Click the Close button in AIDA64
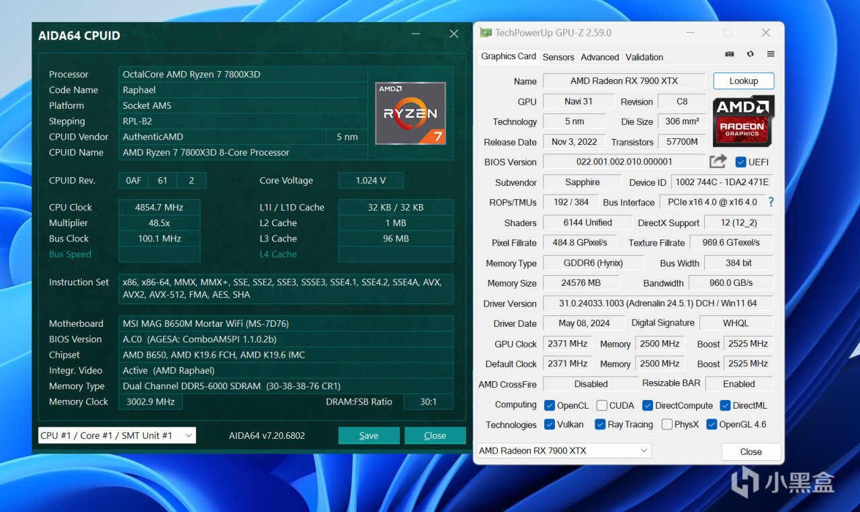Image resolution: width=860 pixels, height=512 pixels. click(435, 436)
